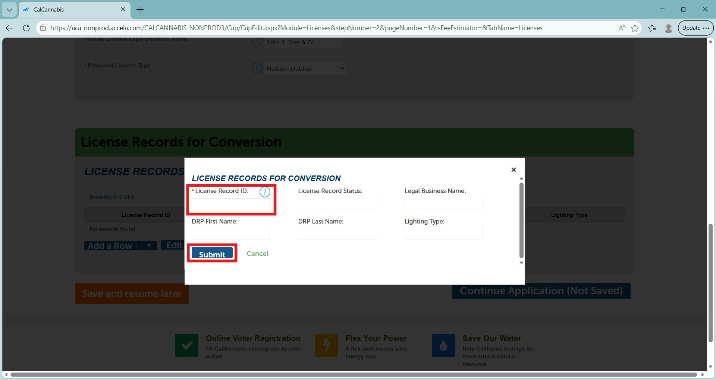Click the dialog scrollbar down arrow
This screenshot has height=380, width=716.
point(521,263)
